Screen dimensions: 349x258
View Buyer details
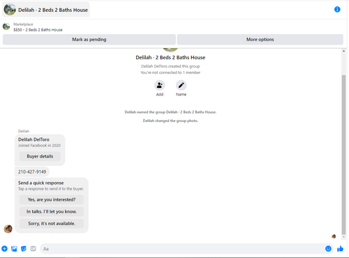point(40,156)
